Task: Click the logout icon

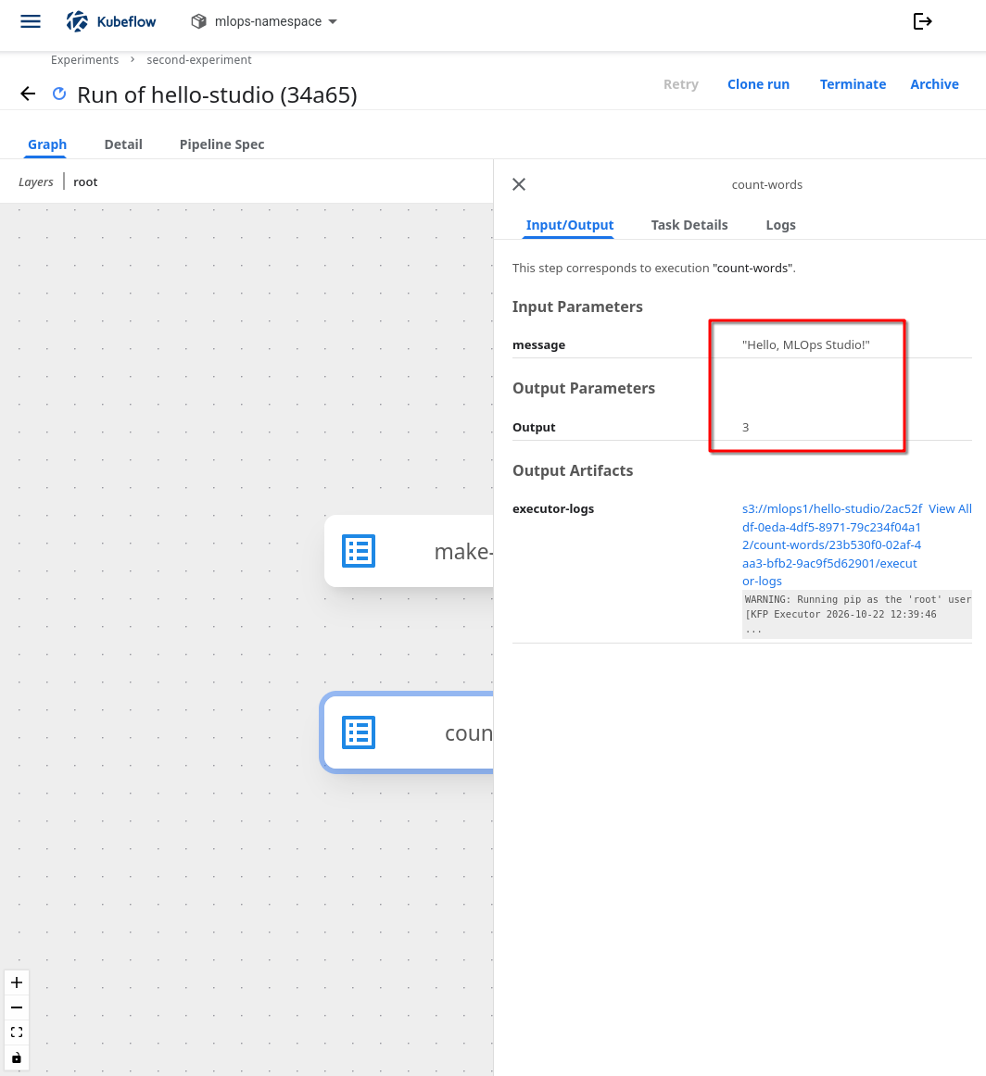Action: click(x=922, y=21)
